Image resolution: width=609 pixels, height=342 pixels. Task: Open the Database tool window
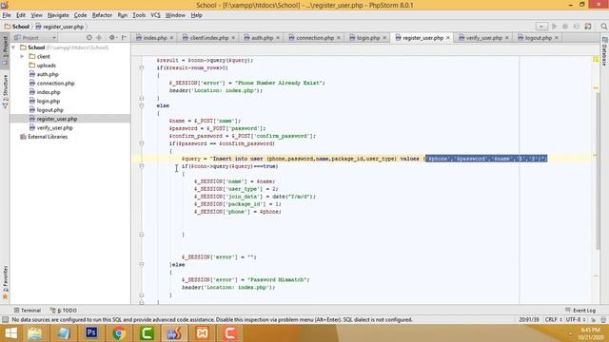coord(605,51)
